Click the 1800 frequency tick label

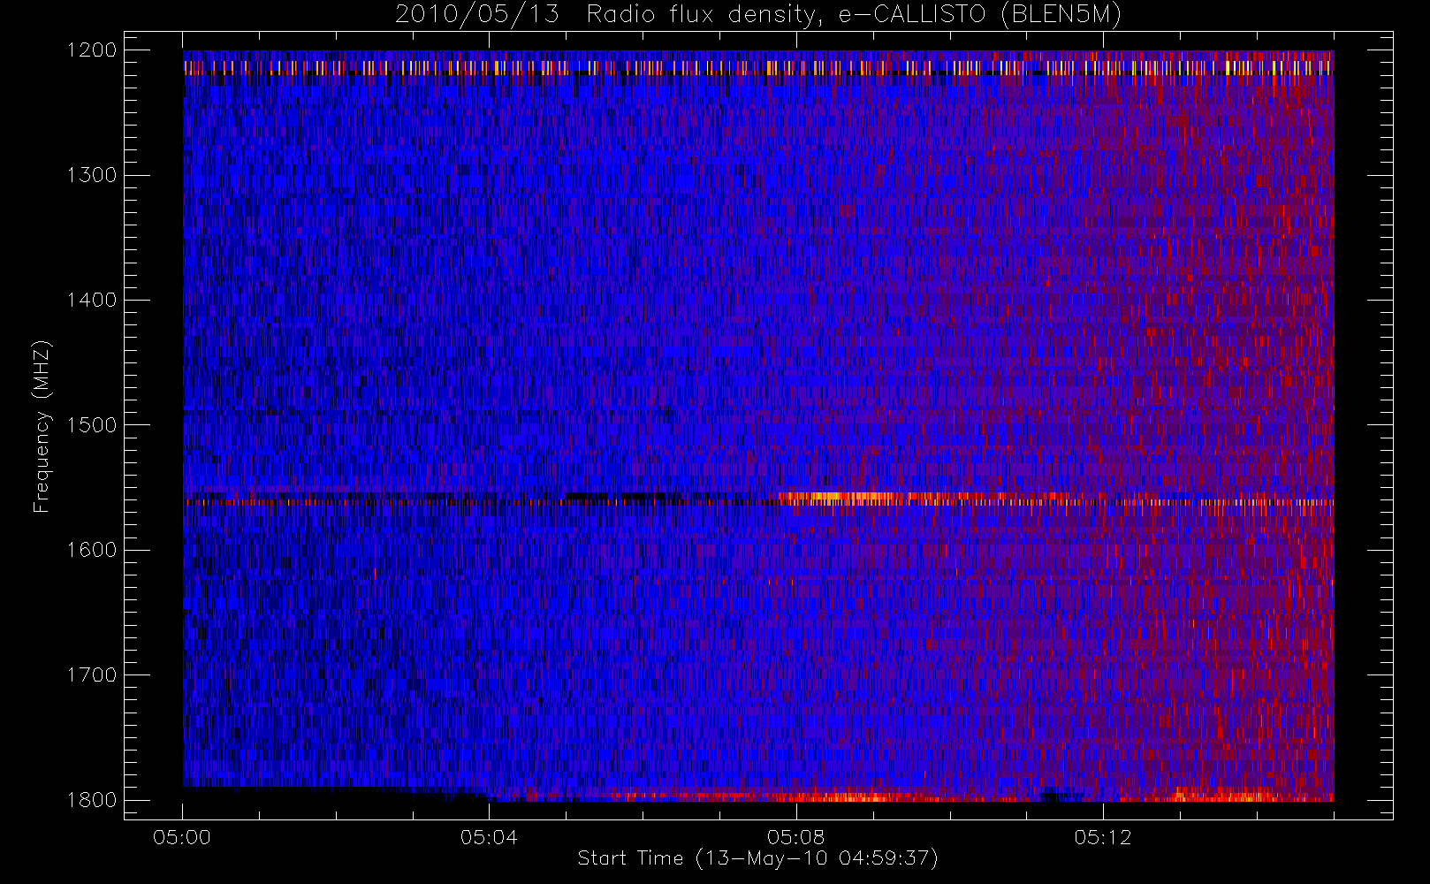pyautogui.click(x=91, y=800)
